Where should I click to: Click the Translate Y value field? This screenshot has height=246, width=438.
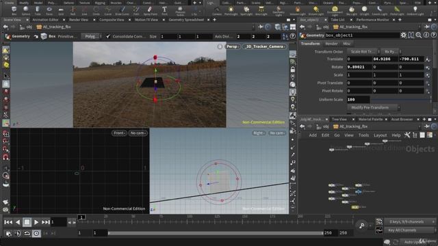(385, 59)
